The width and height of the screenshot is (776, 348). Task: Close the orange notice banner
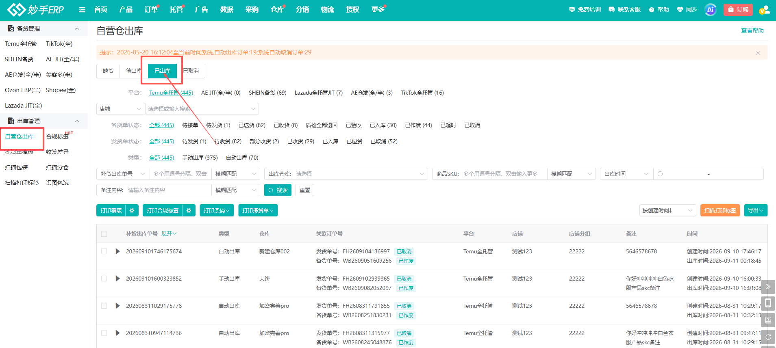pos(758,53)
